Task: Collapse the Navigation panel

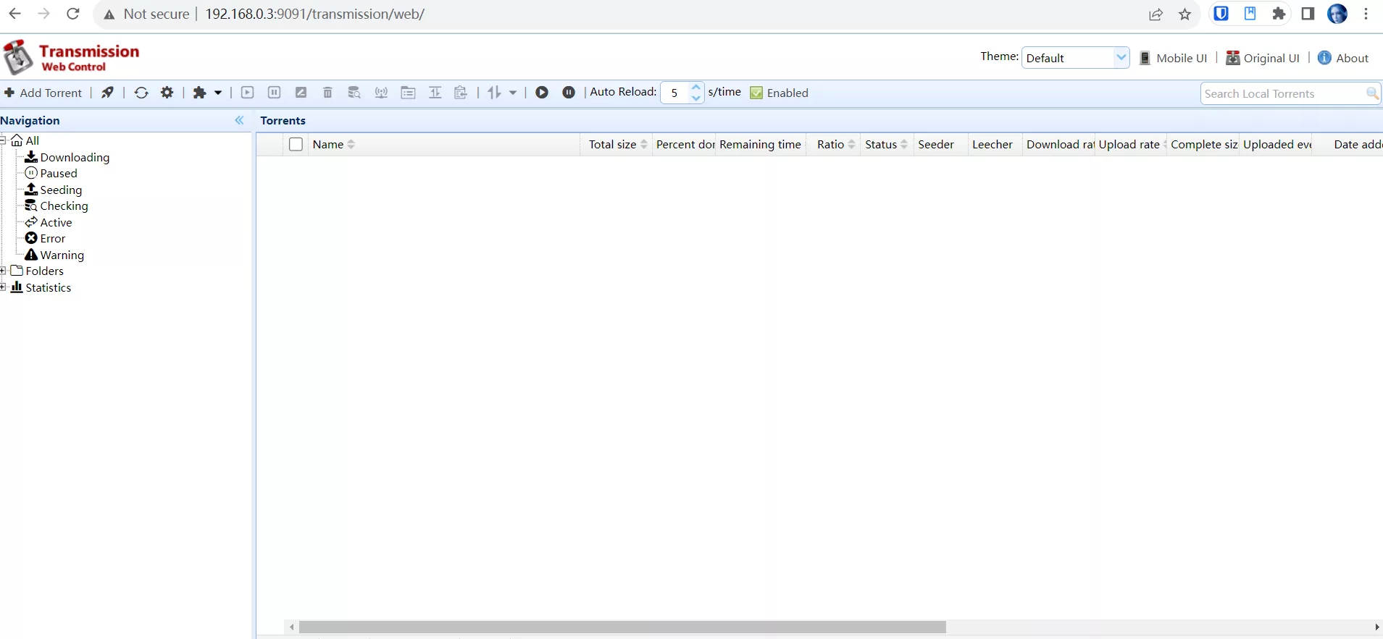Action: (x=240, y=120)
